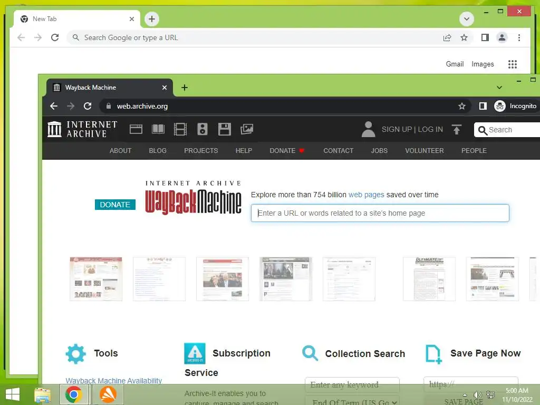
Task: Open JOBS in Archive menu
Action: pos(379,151)
